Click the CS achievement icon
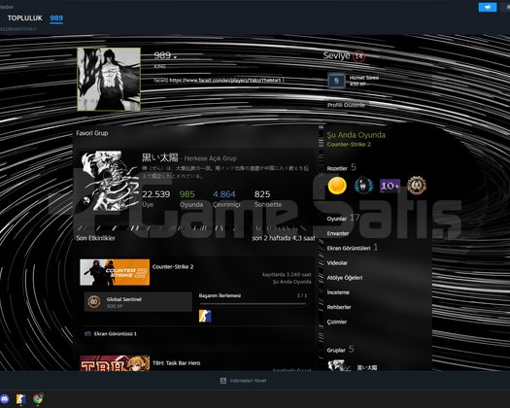This screenshot has height=408, width=510. click(x=205, y=316)
